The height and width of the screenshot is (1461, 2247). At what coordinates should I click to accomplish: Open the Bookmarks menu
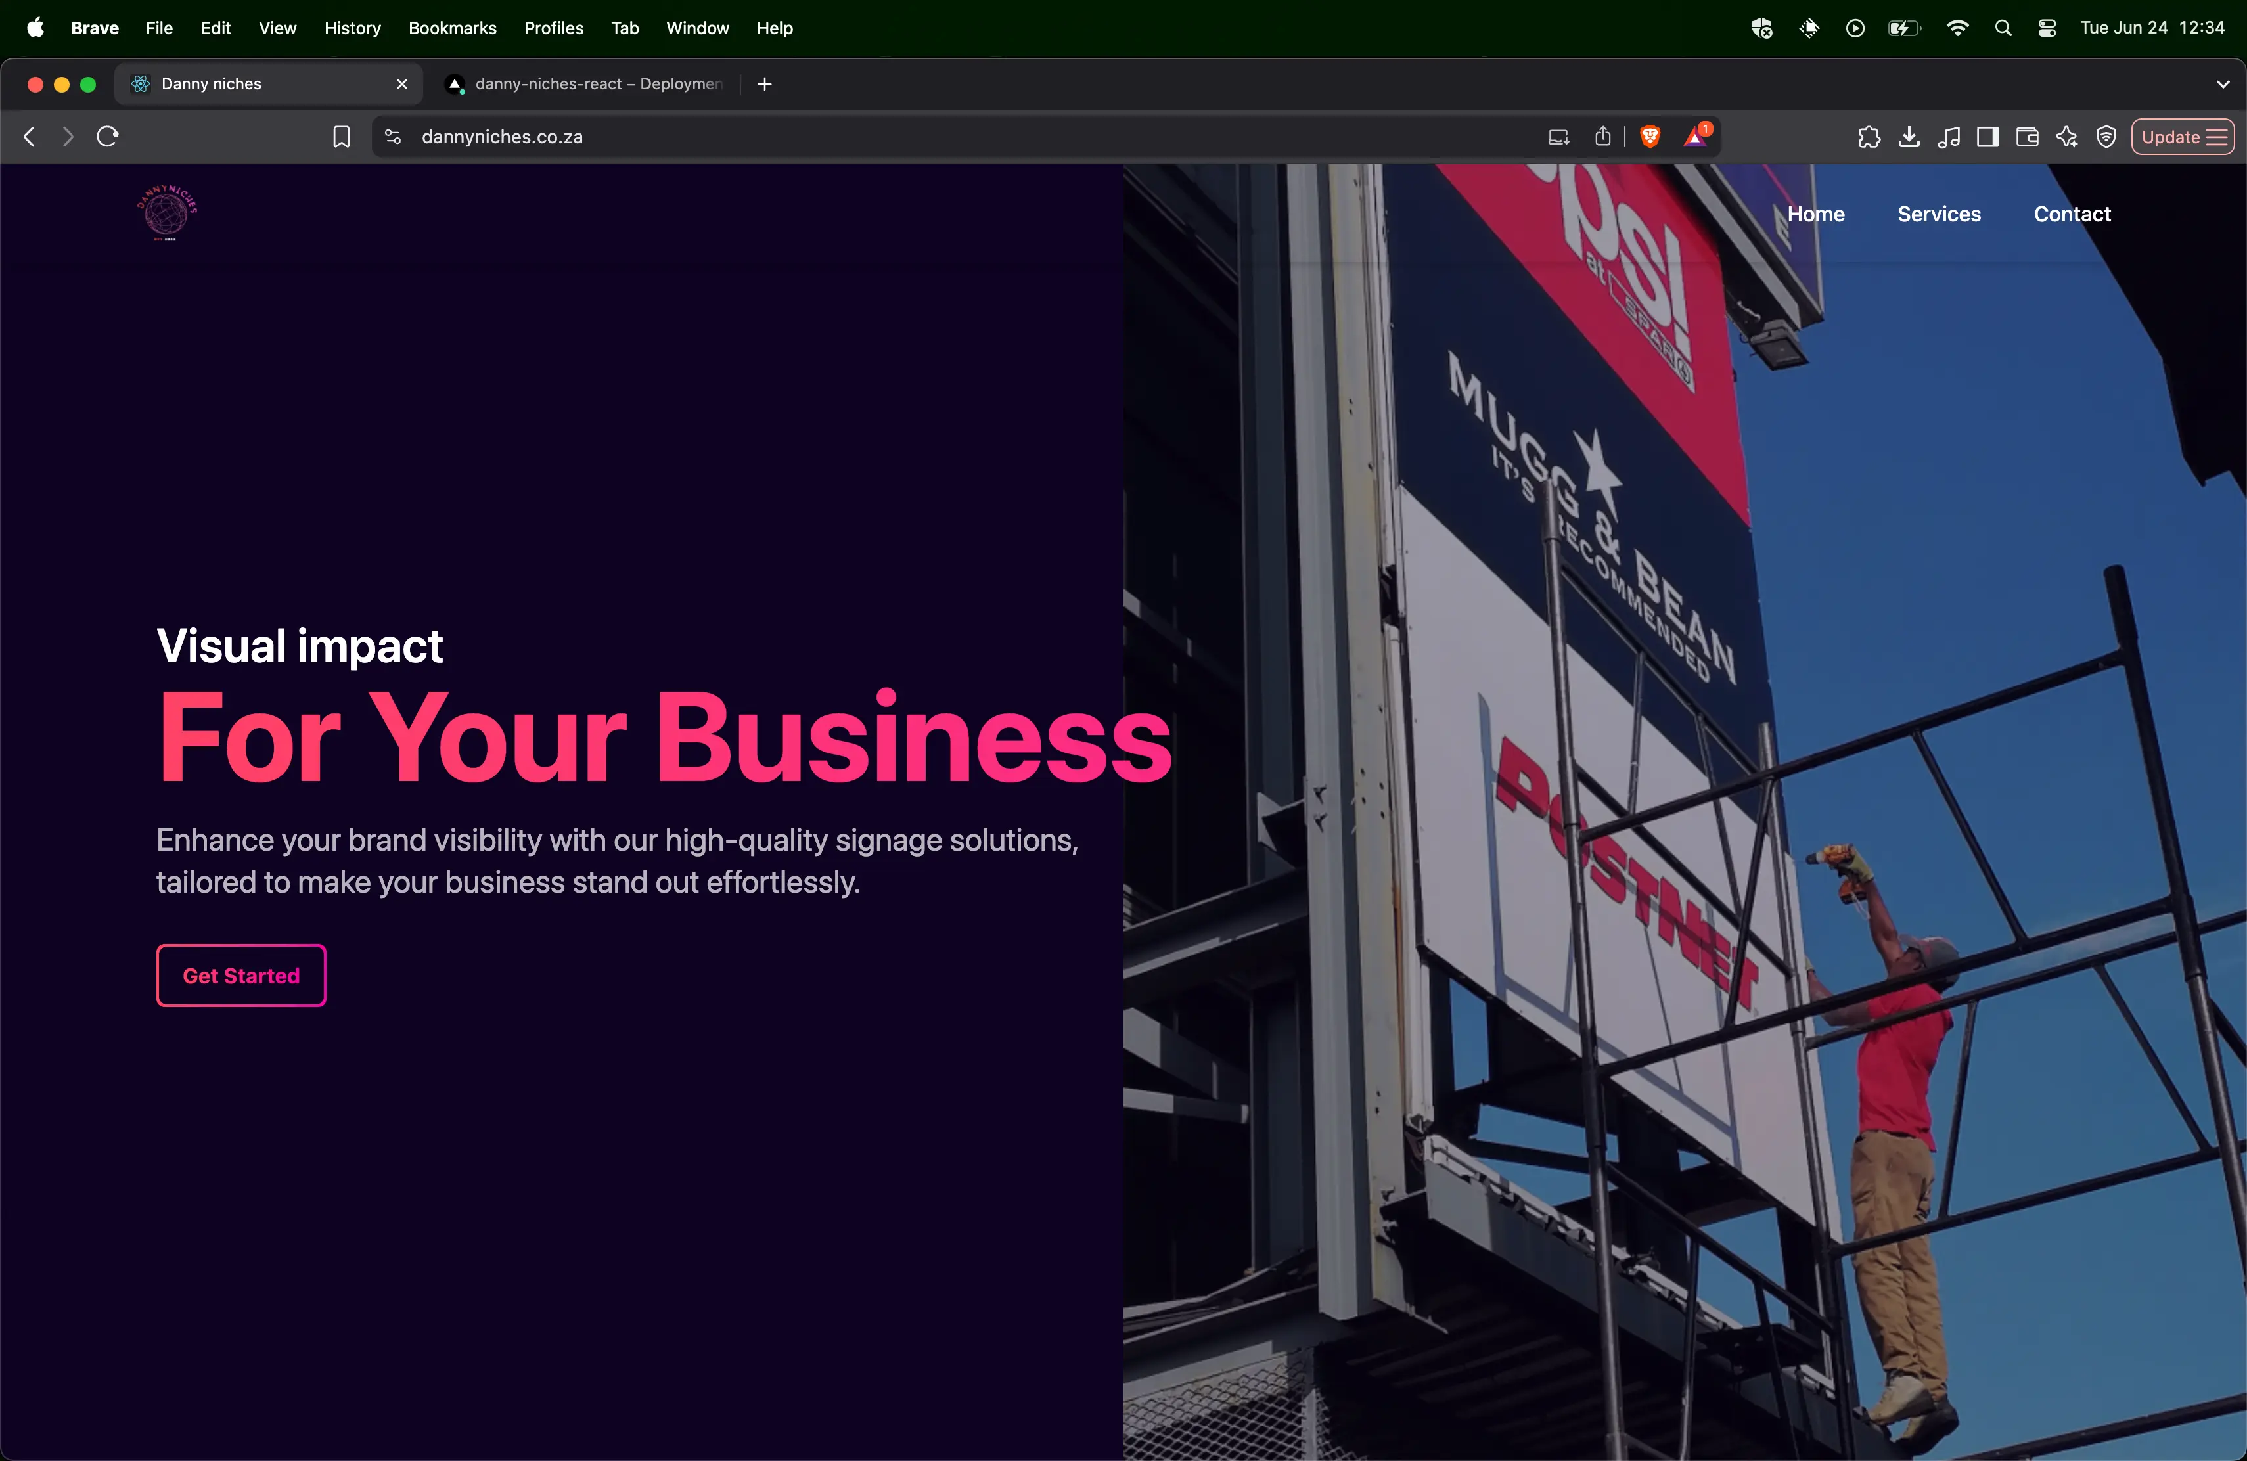tap(451, 28)
